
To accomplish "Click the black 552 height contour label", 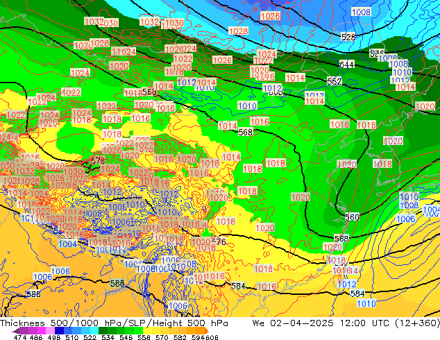I will [x=335, y=81].
